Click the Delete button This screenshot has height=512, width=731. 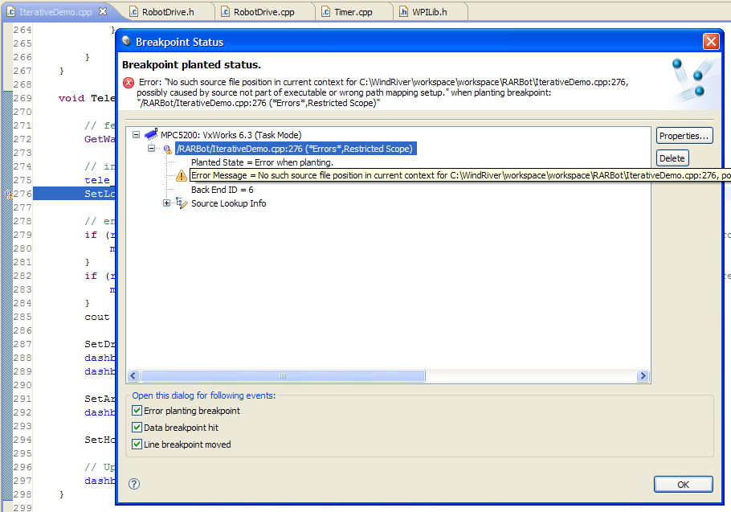pyautogui.click(x=672, y=158)
